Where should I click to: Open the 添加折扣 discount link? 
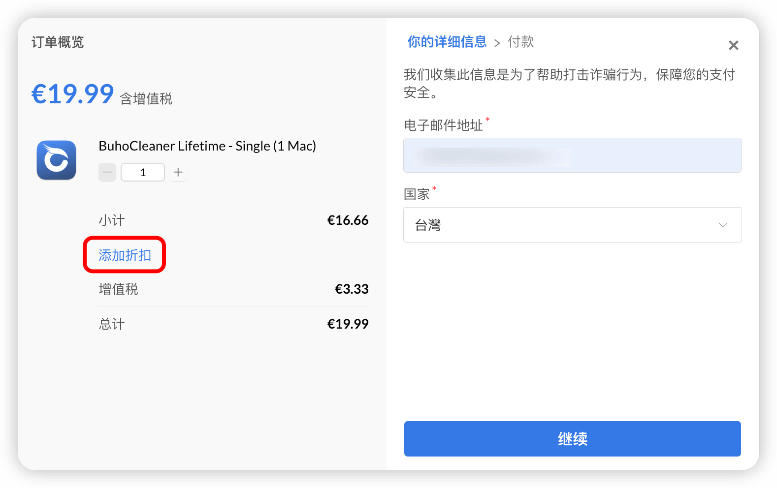click(125, 255)
